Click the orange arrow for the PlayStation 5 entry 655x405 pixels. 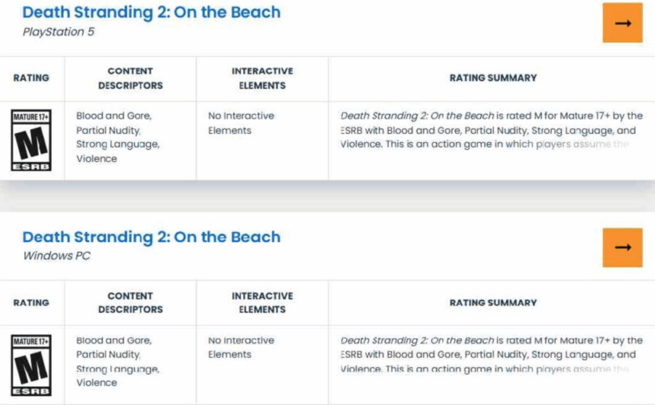coord(622,23)
